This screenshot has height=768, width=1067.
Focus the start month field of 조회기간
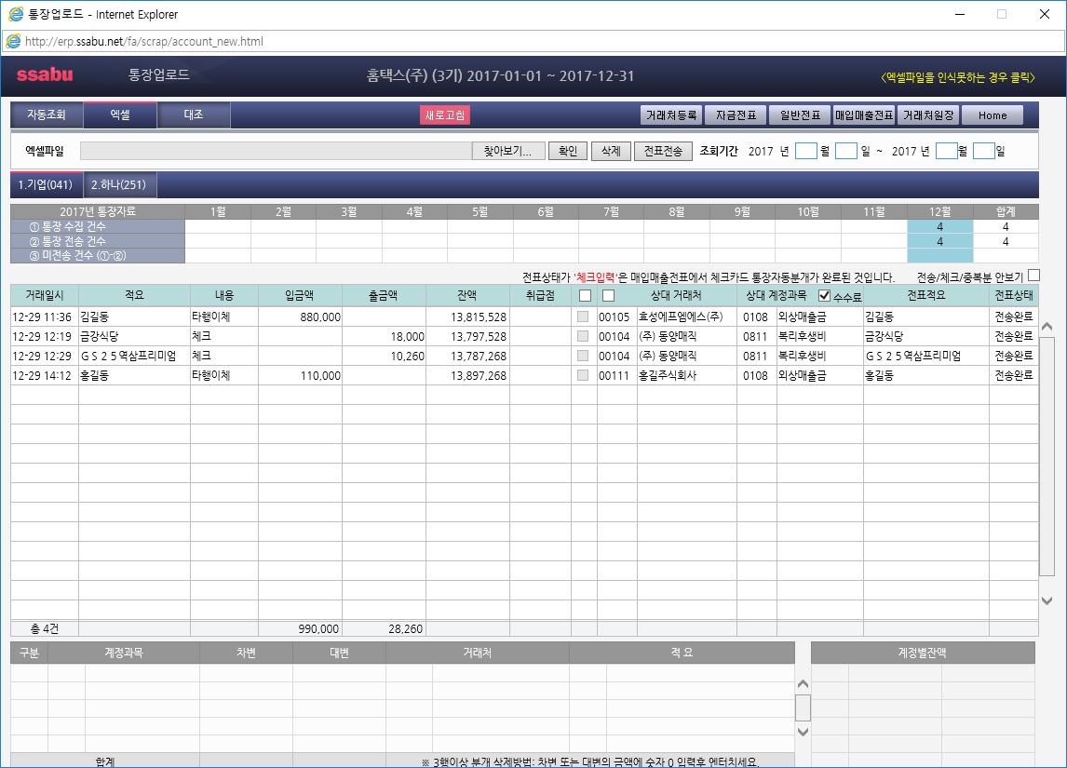(805, 151)
